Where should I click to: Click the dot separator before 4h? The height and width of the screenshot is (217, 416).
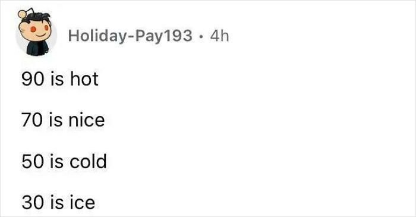pos(201,36)
